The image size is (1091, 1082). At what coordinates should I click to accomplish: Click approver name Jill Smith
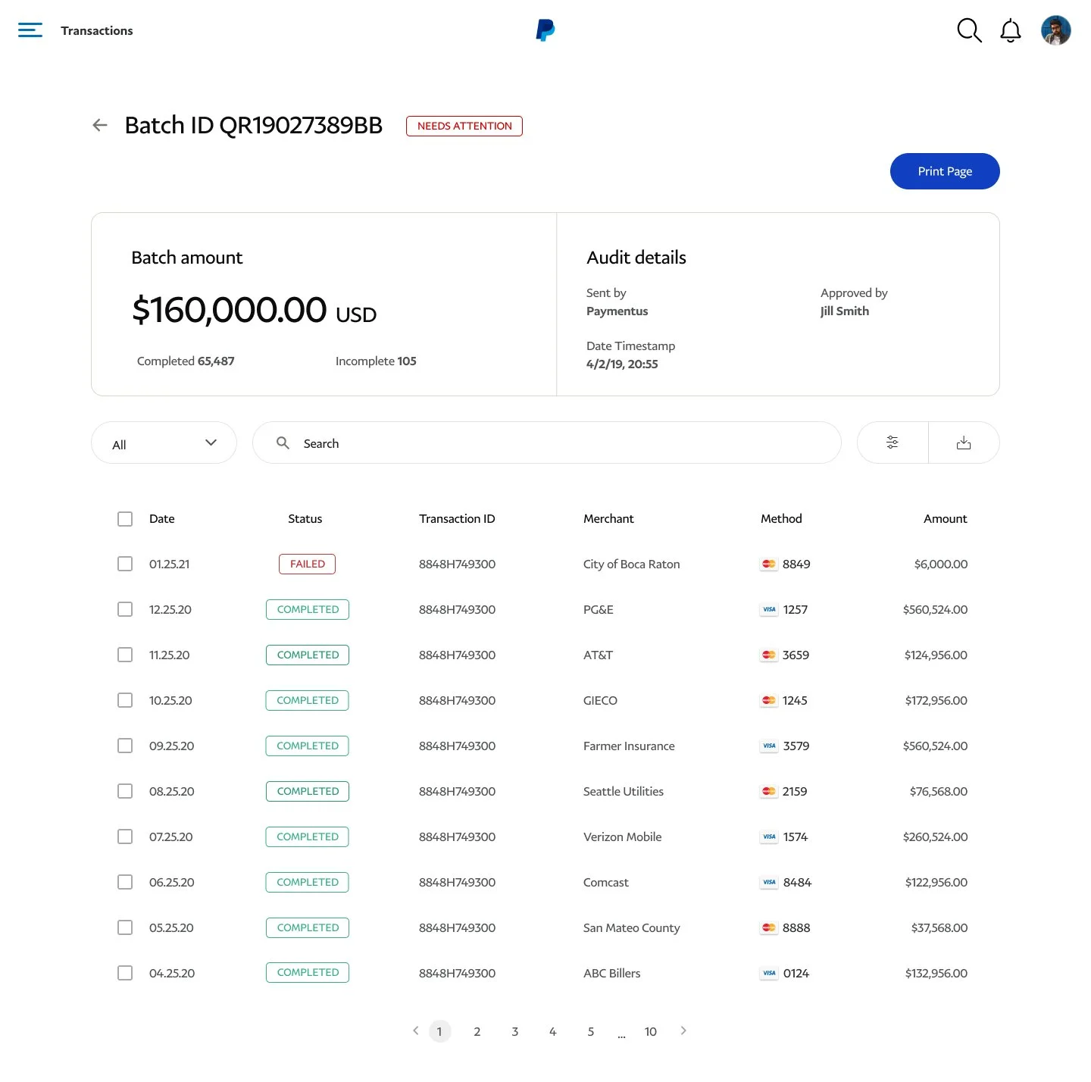(x=845, y=311)
